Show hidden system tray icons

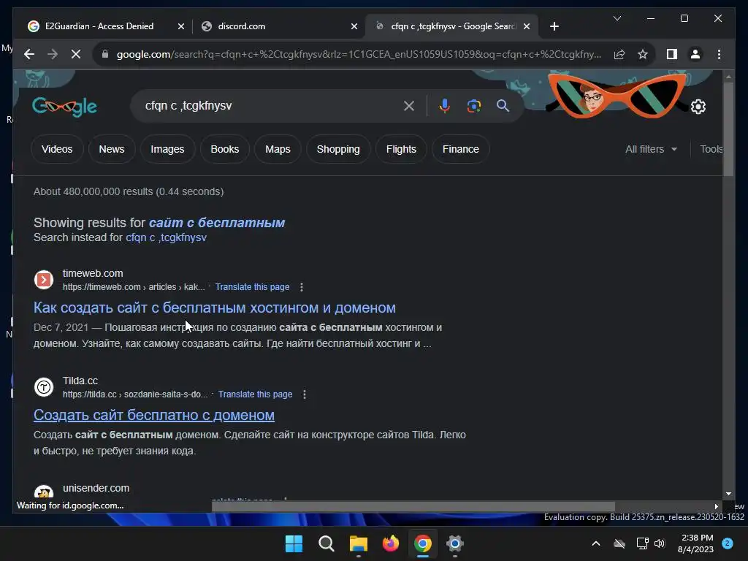(596, 543)
